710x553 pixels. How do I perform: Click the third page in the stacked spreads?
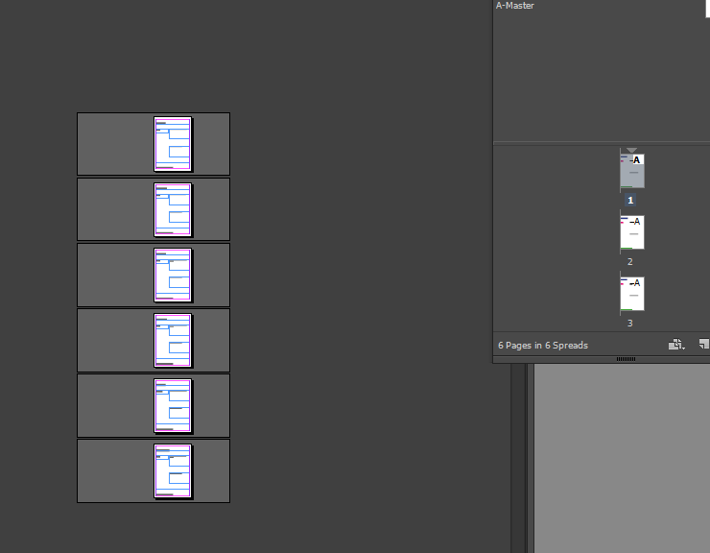173,275
